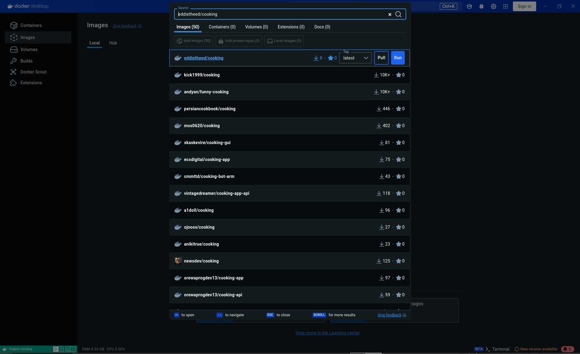
Task: Open the engine more-options menu
Action: coord(73,349)
